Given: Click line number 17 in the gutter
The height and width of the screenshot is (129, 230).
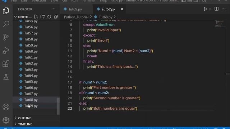Looking at the screenshot, I should (x=70, y=82).
